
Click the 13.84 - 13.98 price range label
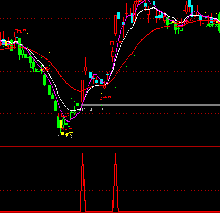coord(94,110)
